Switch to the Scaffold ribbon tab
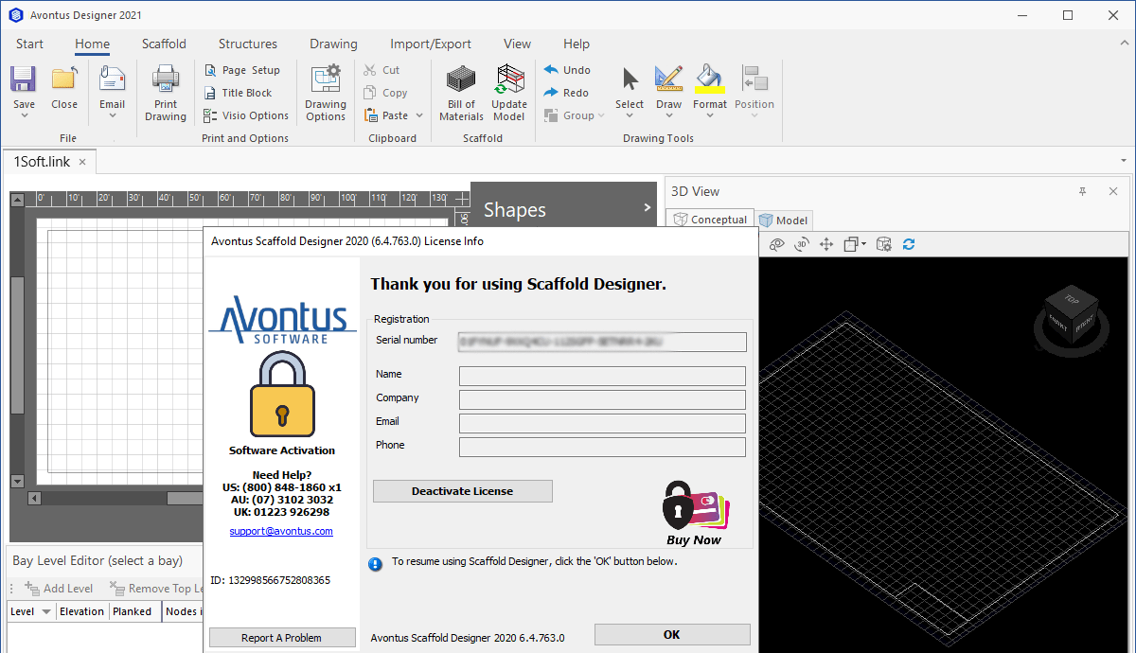The height and width of the screenshot is (653, 1136). [164, 44]
